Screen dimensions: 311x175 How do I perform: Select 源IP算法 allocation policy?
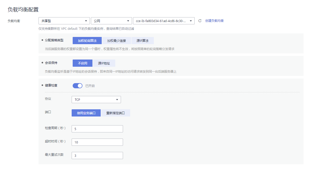point(143,41)
